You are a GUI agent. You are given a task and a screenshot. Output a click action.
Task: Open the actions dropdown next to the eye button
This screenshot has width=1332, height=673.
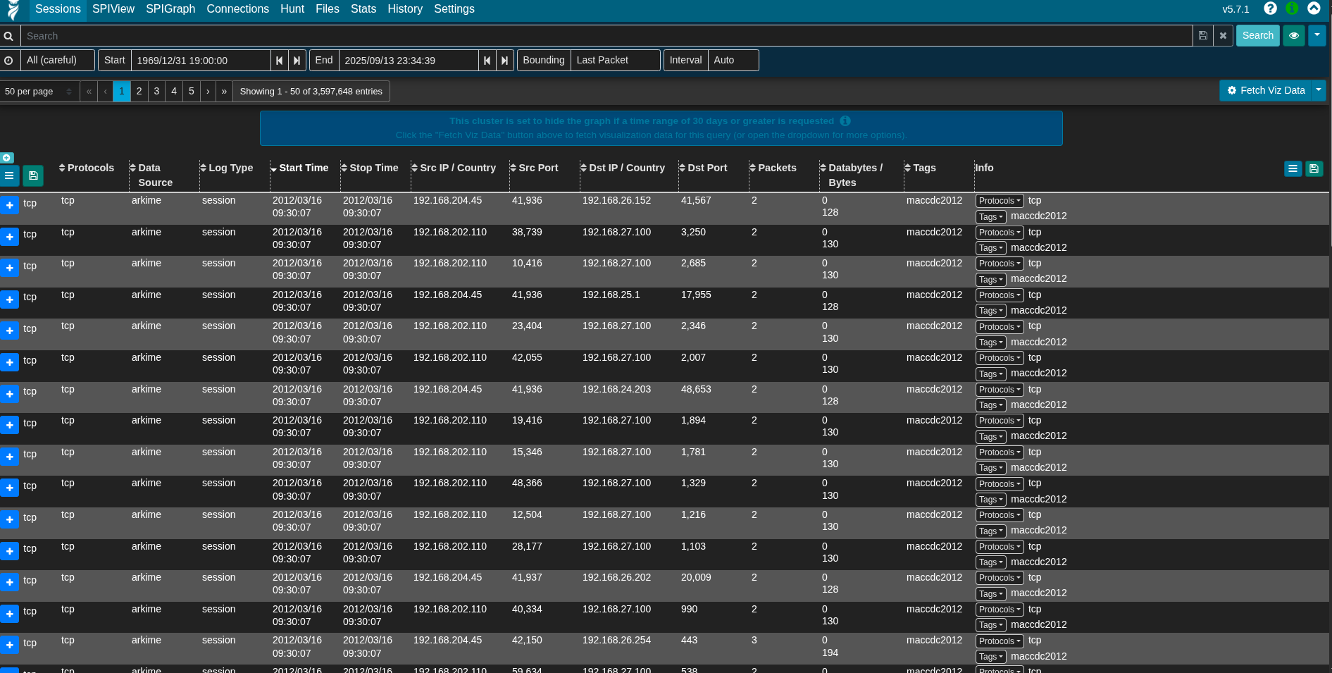(x=1317, y=35)
